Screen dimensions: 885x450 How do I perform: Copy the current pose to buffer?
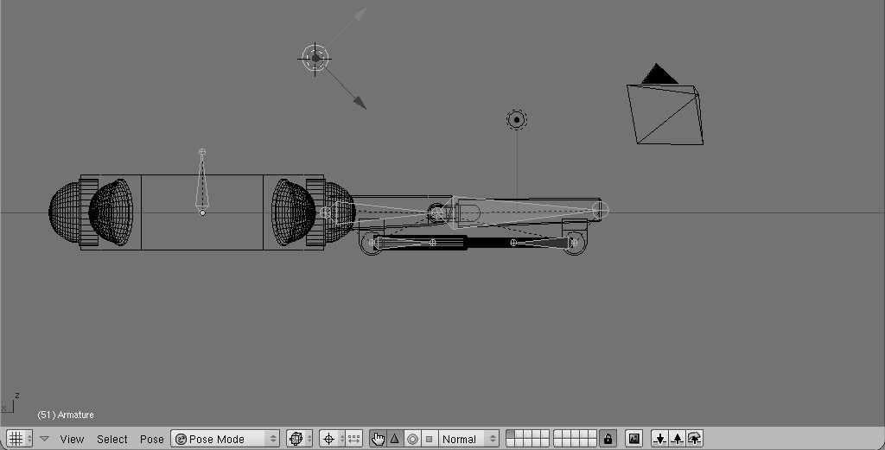coord(659,439)
